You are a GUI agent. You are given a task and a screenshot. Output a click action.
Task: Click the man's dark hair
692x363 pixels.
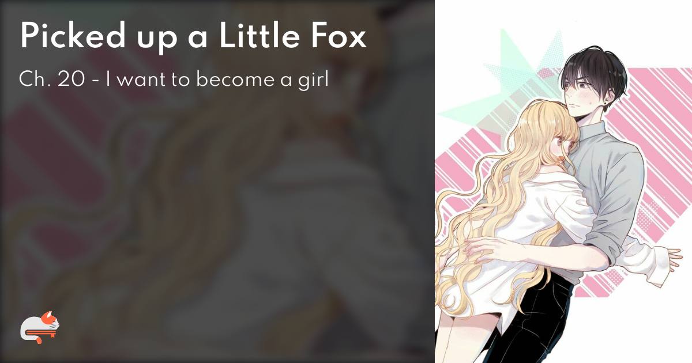[591, 69]
